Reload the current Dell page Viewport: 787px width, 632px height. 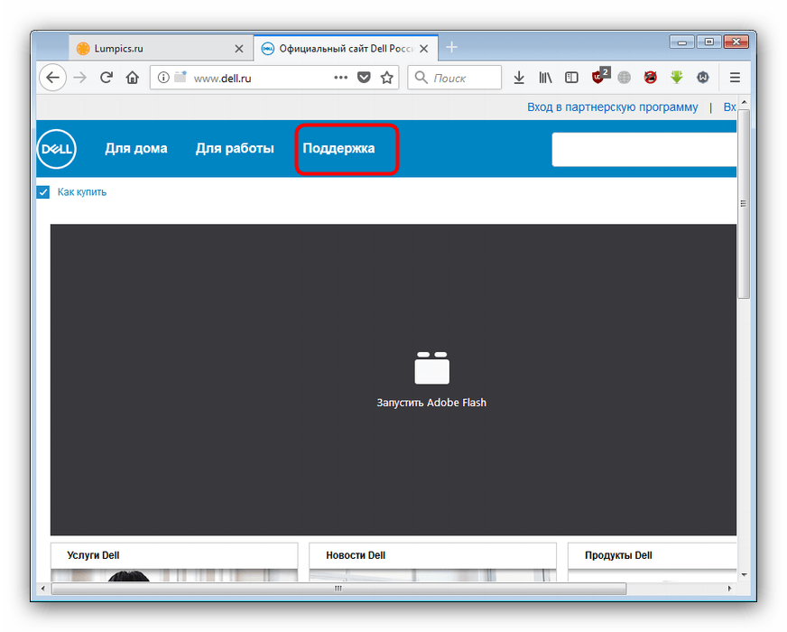pos(106,78)
